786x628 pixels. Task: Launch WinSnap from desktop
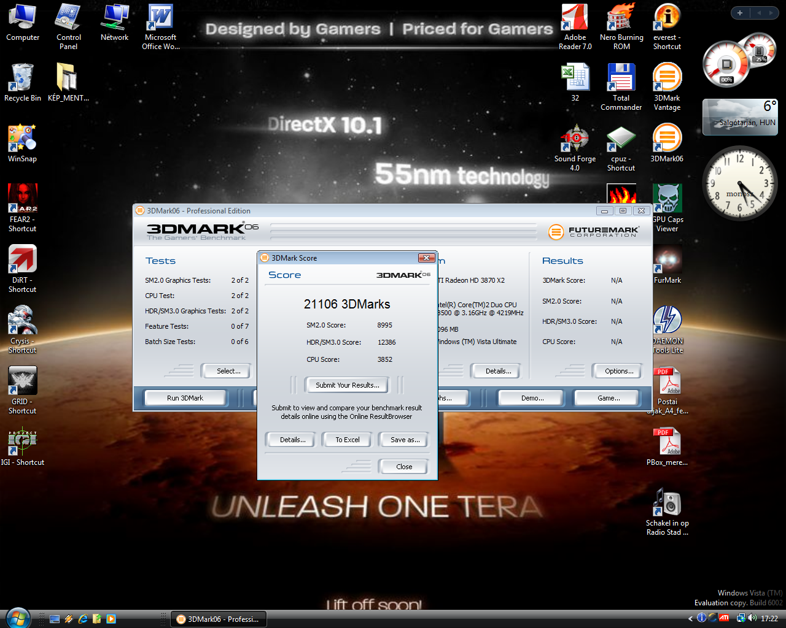[23, 143]
